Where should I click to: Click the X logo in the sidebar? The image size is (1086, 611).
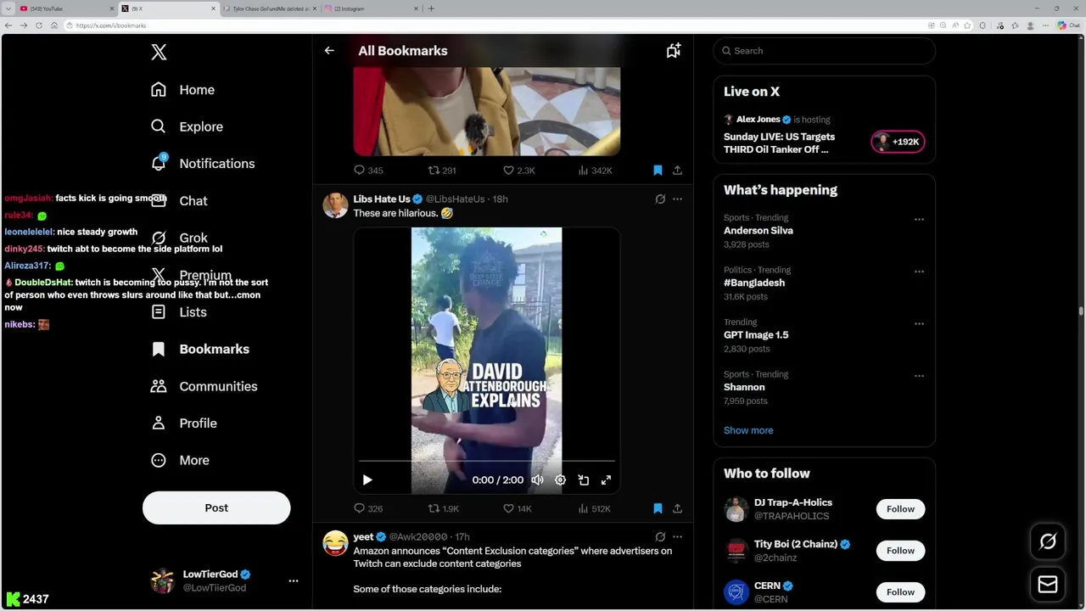point(159,52)
